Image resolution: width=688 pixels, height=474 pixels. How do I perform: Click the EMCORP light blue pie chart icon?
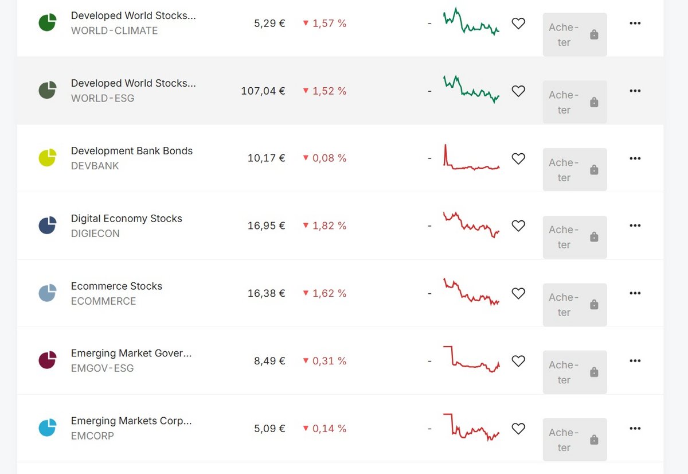click(x=48, y=428)
